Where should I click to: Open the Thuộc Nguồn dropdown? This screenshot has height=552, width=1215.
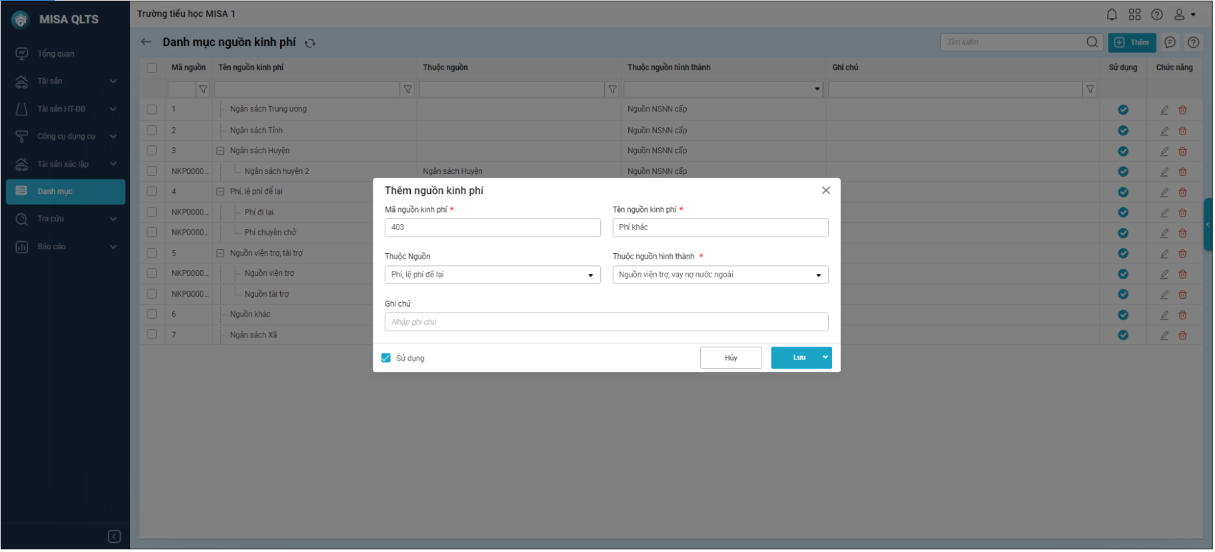coord(590,275)
